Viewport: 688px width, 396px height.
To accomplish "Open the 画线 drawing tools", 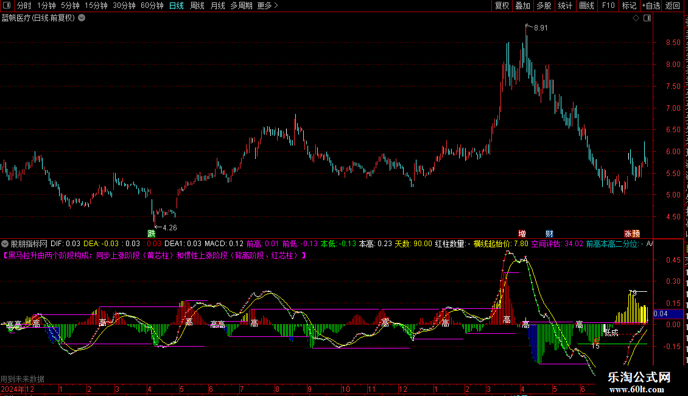I will click(x=587, y=5).
